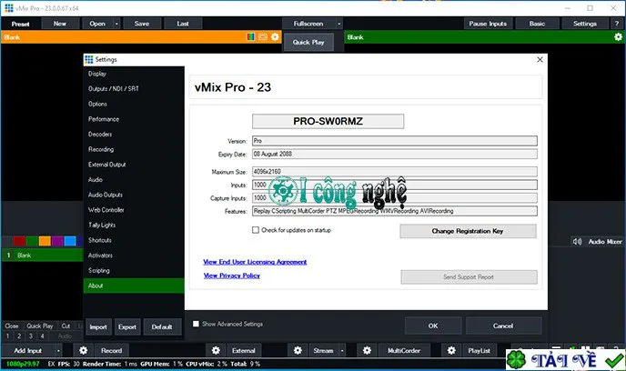Open Record settings gear
Screen dimensions: 626x371
point(84,350)
